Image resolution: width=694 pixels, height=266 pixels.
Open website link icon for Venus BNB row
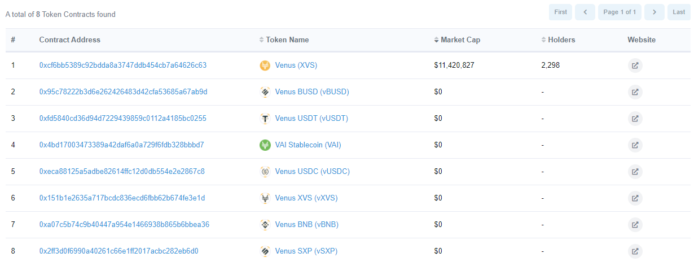[x=635, y=225]
